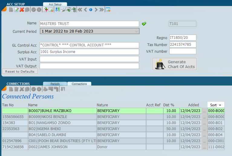Click into the VAT Input field
This screenshot has height=156, width=232.
[x=89, y=59]
